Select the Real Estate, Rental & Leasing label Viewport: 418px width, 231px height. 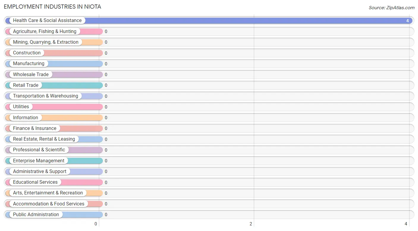click(x=44, y=139)
